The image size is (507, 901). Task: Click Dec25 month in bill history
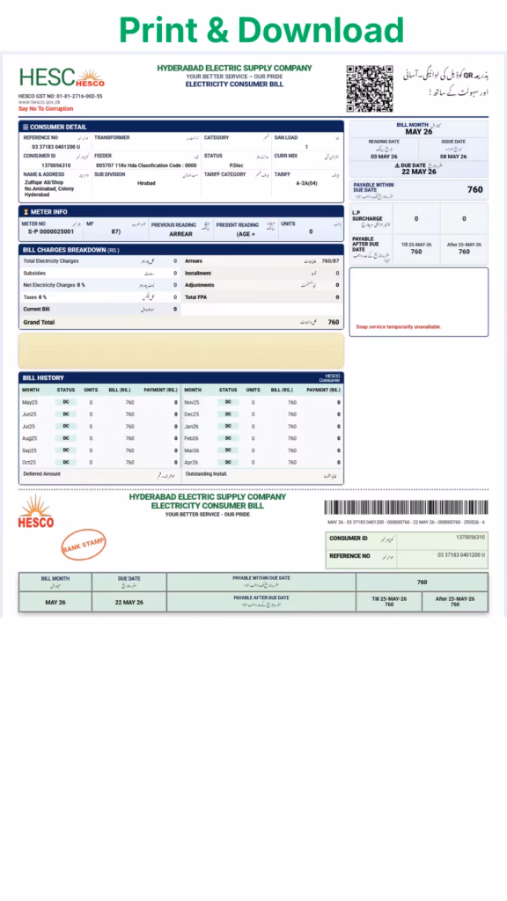click(192, 414)
